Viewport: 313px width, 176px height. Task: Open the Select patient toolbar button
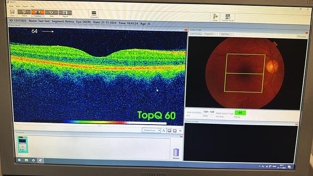24,13
